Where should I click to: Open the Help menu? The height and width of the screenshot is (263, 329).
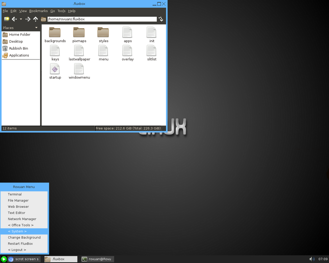[x=72, y=11]
